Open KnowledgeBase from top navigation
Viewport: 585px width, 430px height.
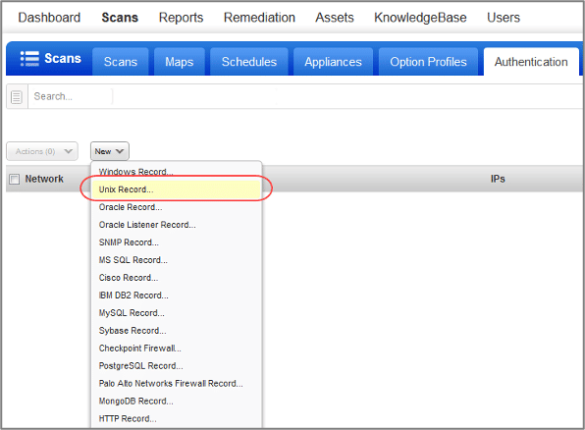pyautogui.click(x=420, y=18)
